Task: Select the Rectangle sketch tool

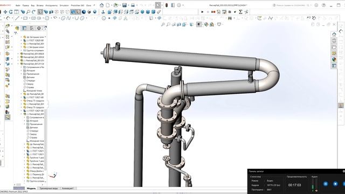Action: click(25, 18)
